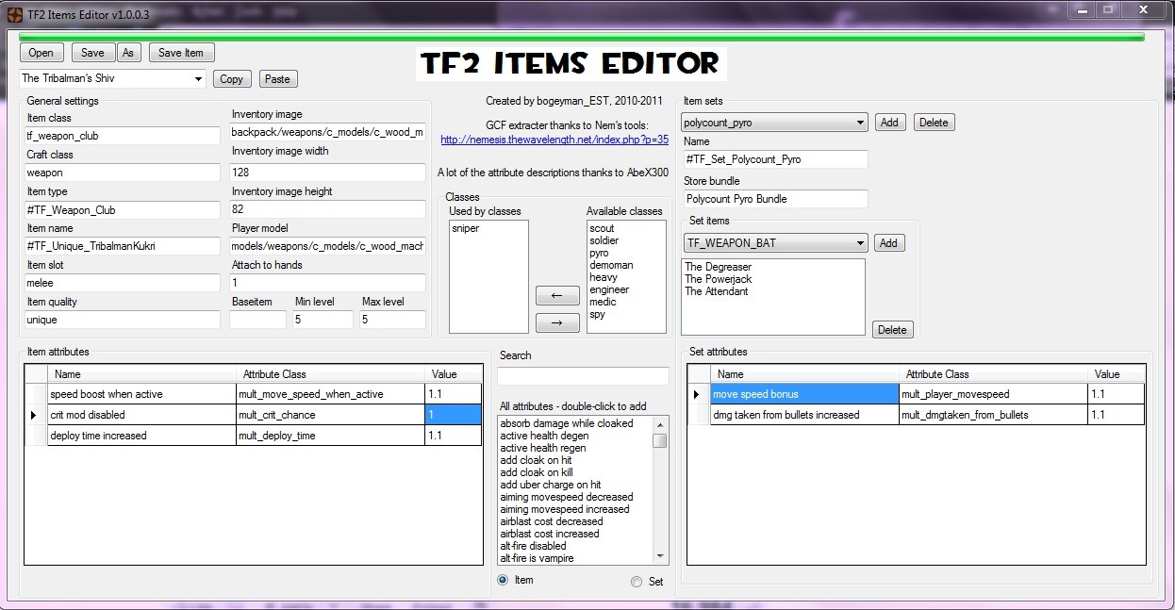This screenshot has height=610, width=1175.
Task: Open the TF_WEAPON_BAT set items dropdown
Action: click(860, 243)
